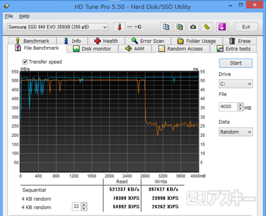Open the Folder Usage tab
Viewport: 266px width, 216px height.
[197, 41]
